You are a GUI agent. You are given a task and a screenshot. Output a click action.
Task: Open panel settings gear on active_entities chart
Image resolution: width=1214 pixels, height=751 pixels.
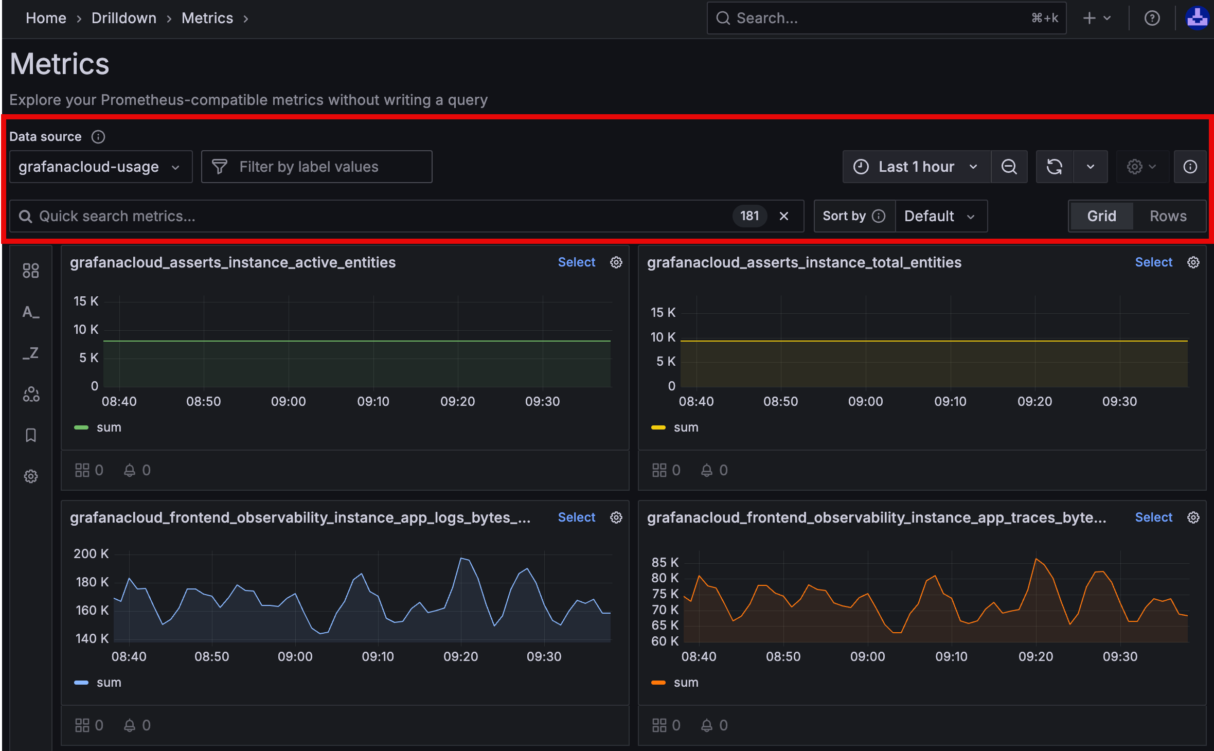pyautogui.click(x=616, y=262)
